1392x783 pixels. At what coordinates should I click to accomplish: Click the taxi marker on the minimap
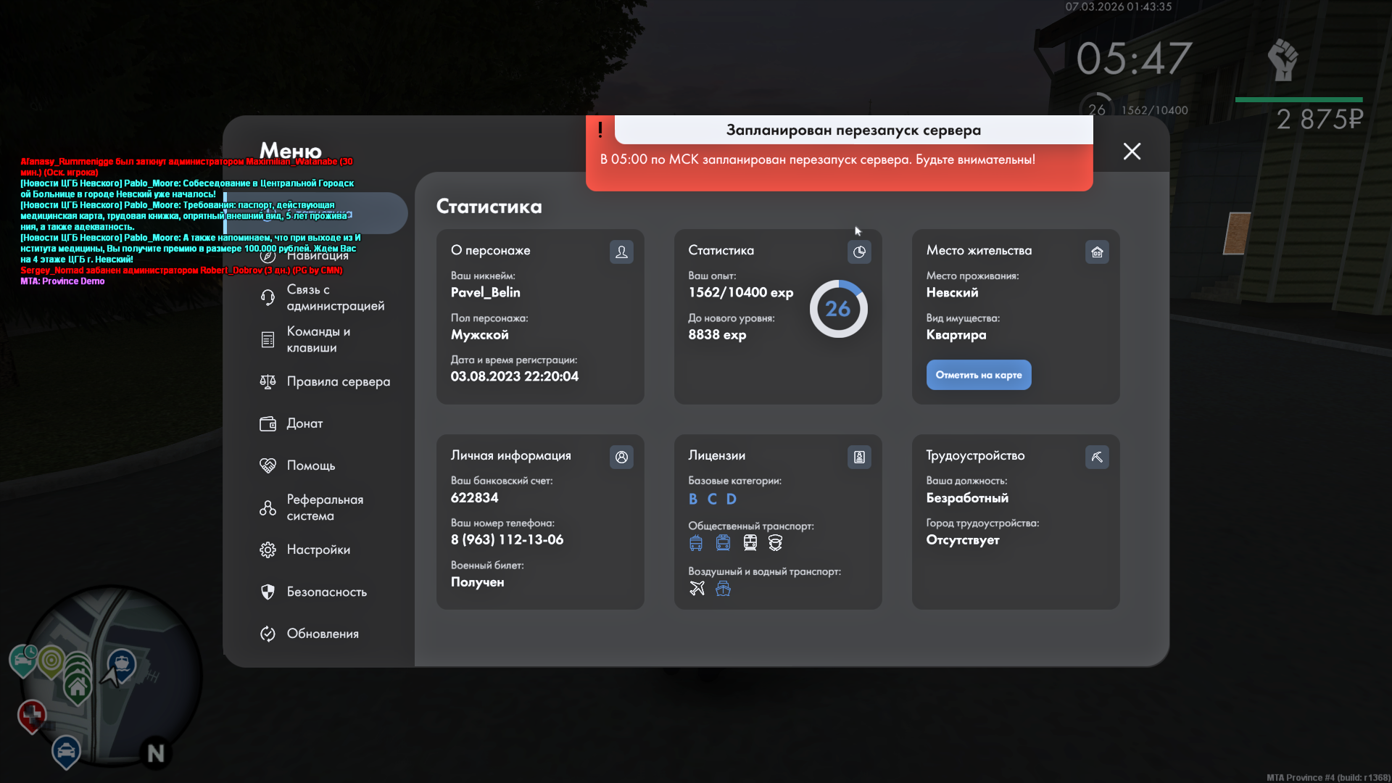coord(66,750)
